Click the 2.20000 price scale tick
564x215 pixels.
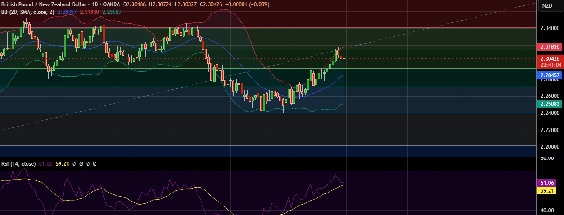click(x=550, y=147)
